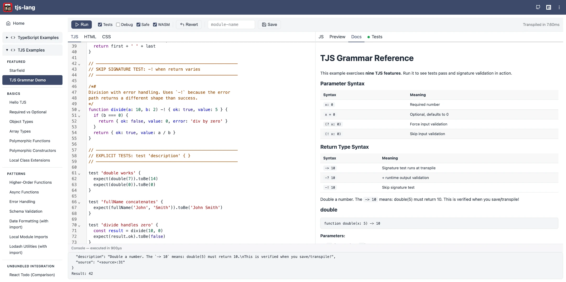This screenshot has height=282, width=566.
Task: Switch to the Preview output tab
Action: pos(337,37)
